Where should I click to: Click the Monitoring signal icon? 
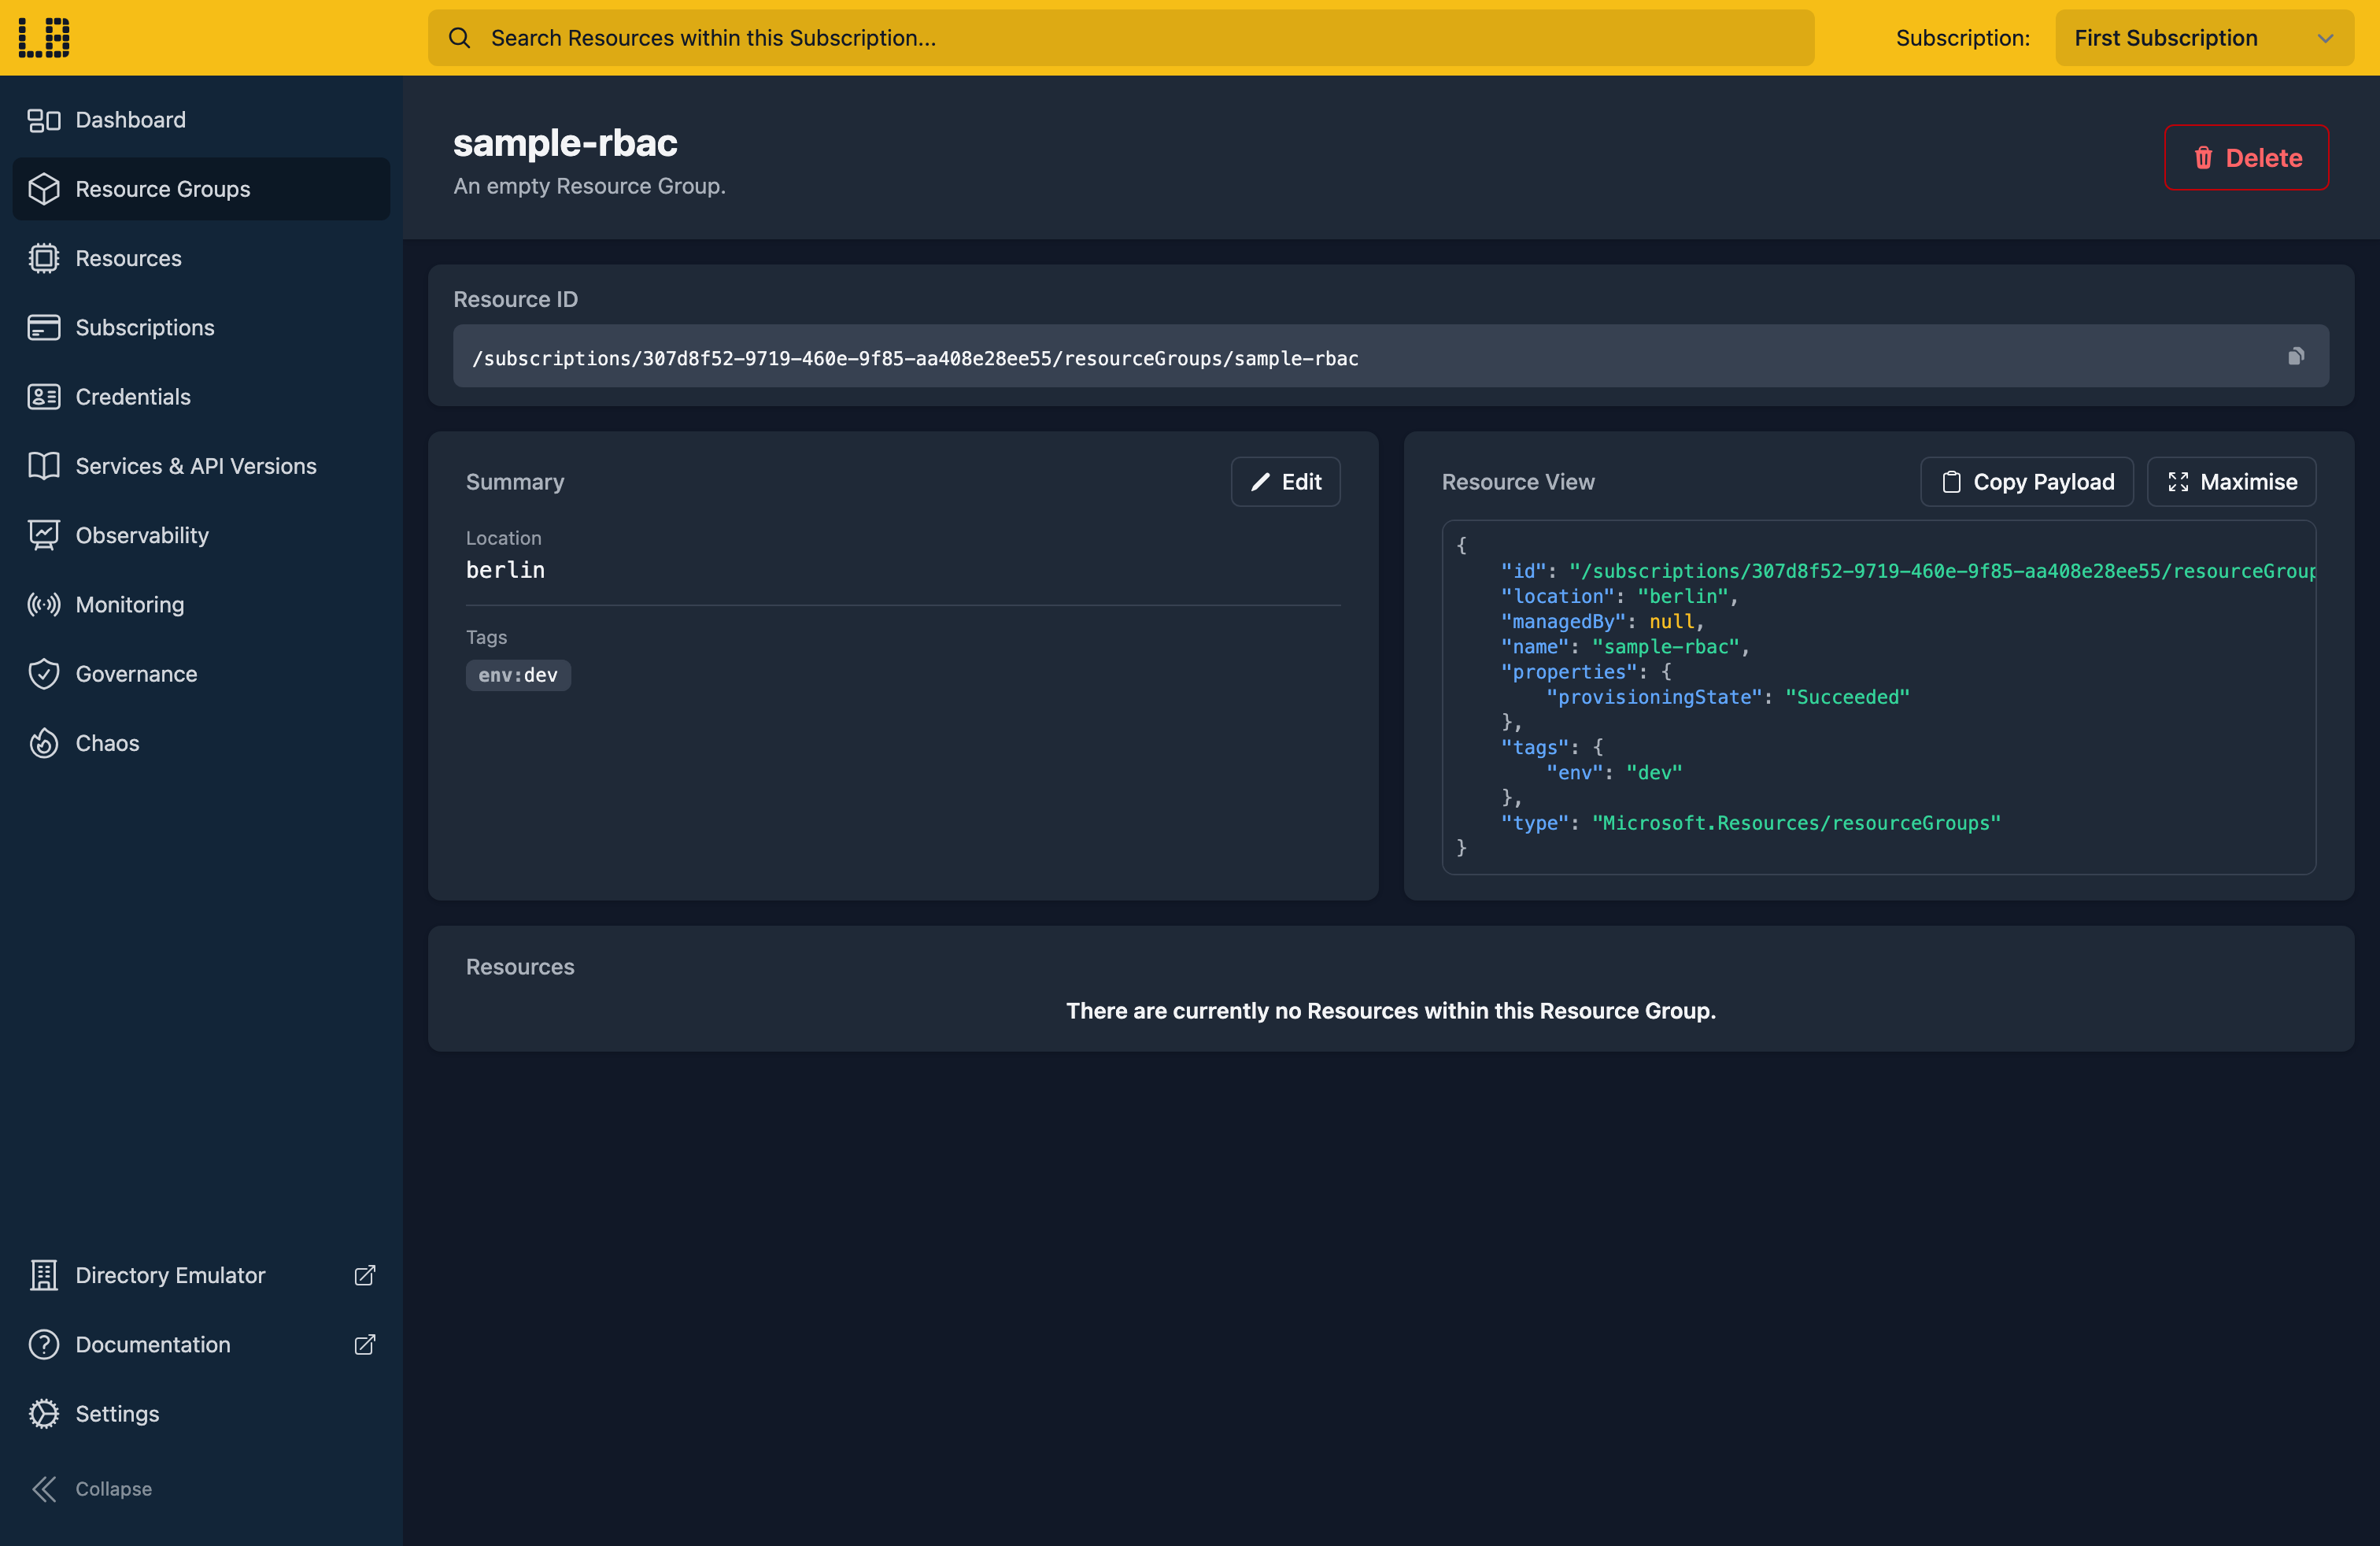(x=44, y=605)
